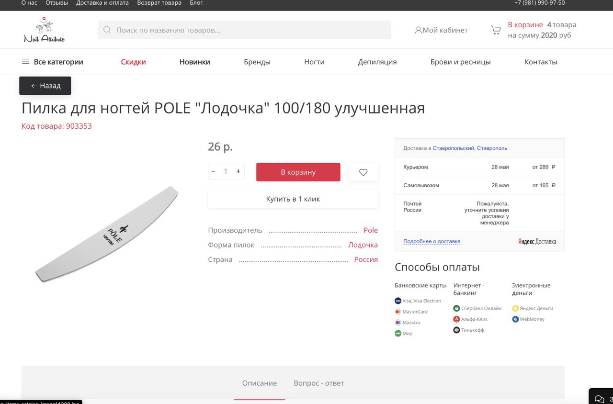Call the phone number +7 (981) 990-97-50

tap(540, 3)
